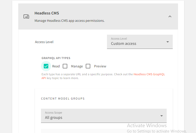Click the CONTENT MODEL GROUPS heading
The image size is (196, 133).
pyautogui.click(x=63, y=99)
